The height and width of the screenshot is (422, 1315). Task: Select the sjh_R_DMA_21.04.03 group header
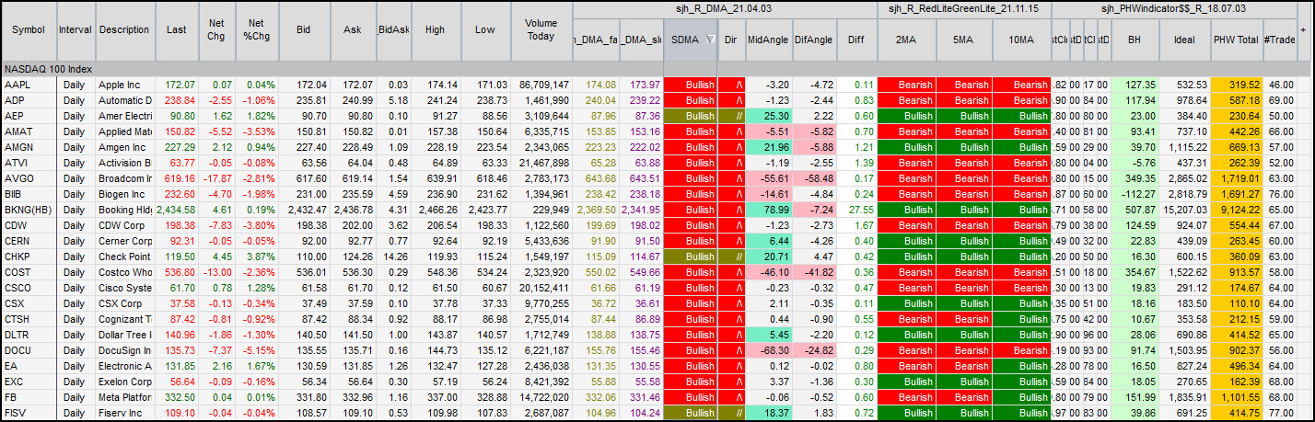725,9
